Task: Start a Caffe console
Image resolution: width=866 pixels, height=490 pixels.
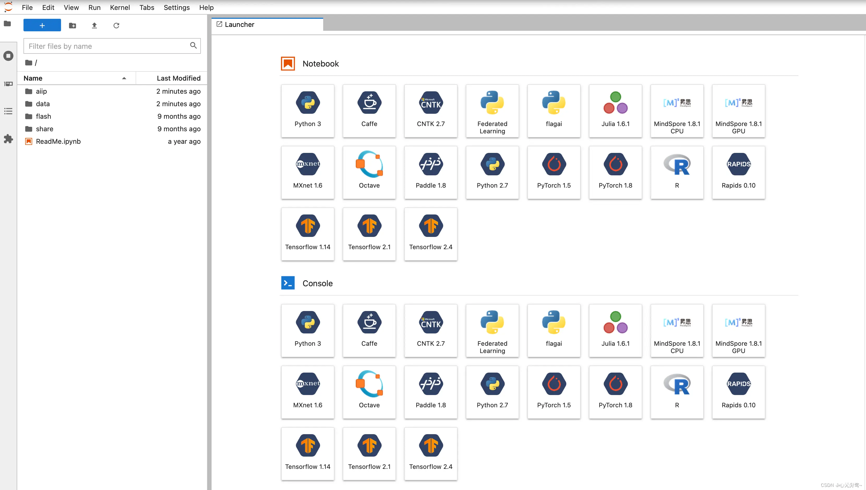Action: click(x=369, y=331)
